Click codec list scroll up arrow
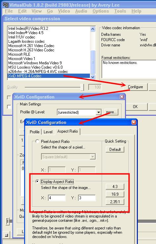The height and width of the screenshot is (244, 156). 93,29
